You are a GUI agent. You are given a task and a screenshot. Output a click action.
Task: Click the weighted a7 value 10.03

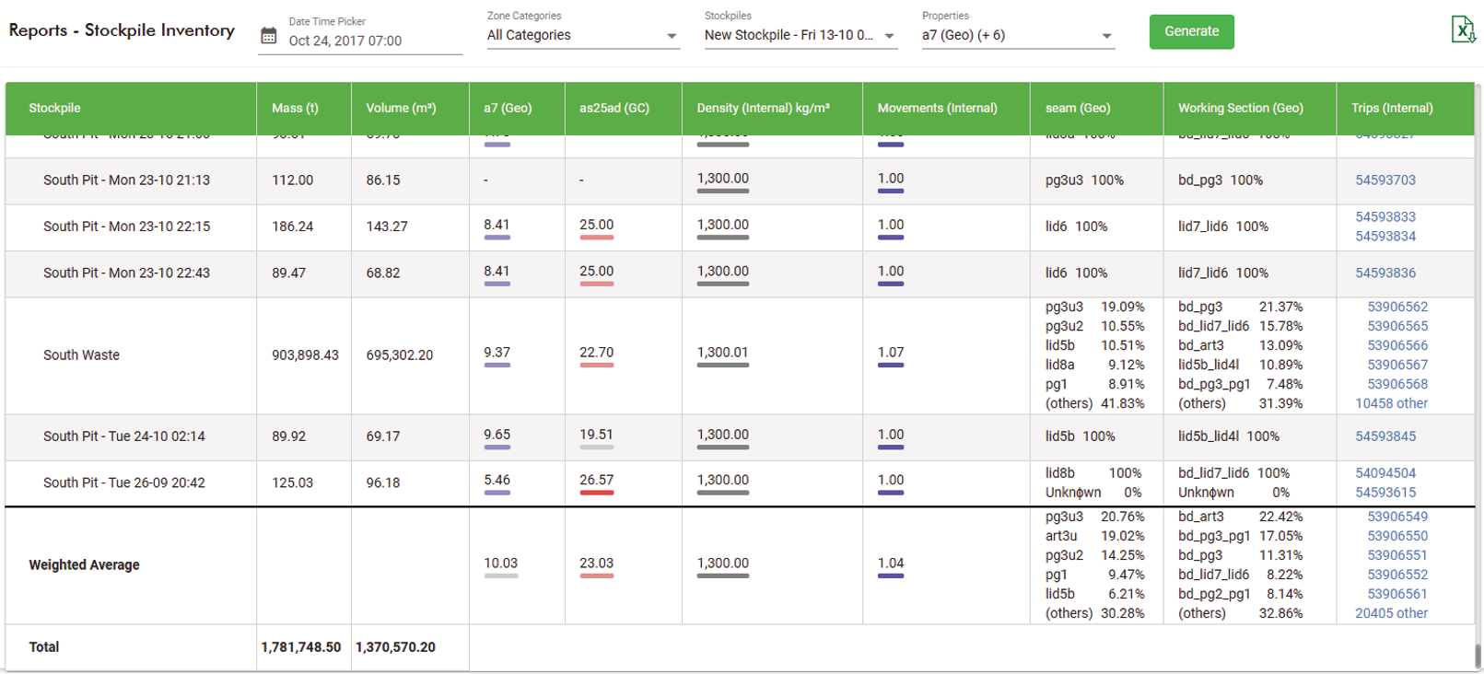click(x=500, y=564)
